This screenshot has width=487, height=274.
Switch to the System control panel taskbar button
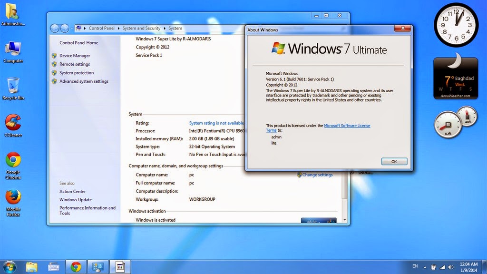pos(98,267)
